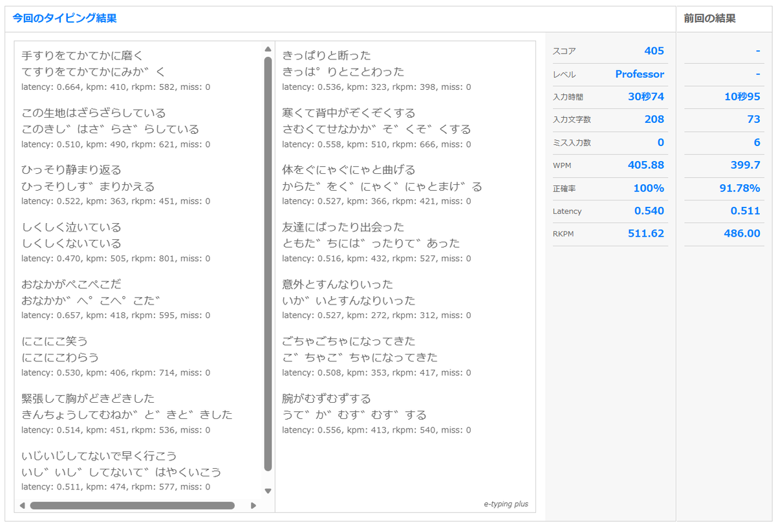Click the phrase にこにこ笑う
Screen dimensions: 776x525
point(54,341)
